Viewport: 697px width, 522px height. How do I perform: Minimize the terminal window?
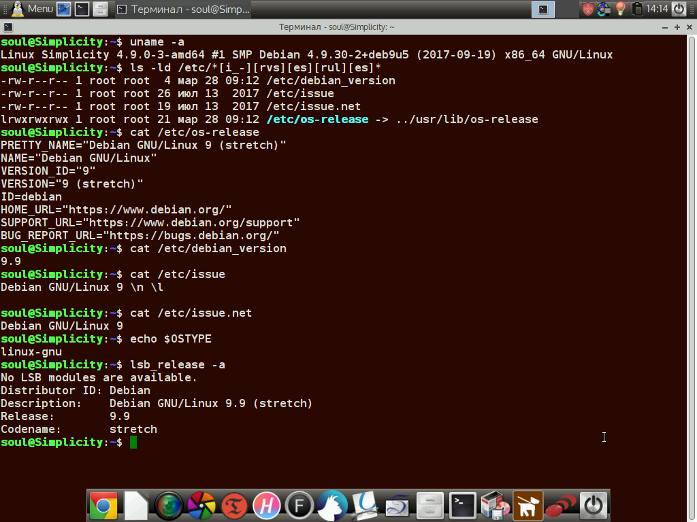[x=664, y=27]
